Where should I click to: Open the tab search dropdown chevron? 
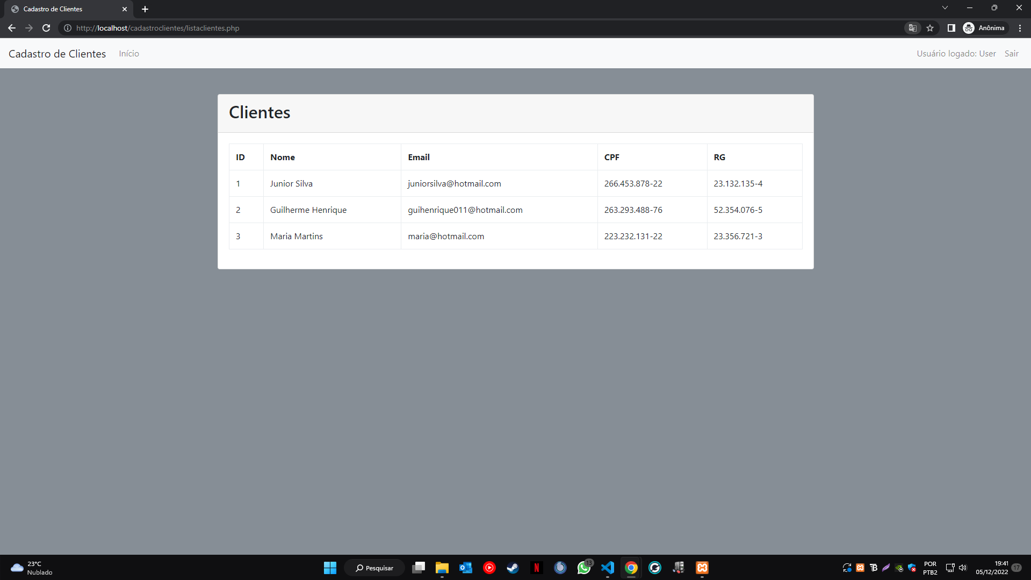coord(945,8)
